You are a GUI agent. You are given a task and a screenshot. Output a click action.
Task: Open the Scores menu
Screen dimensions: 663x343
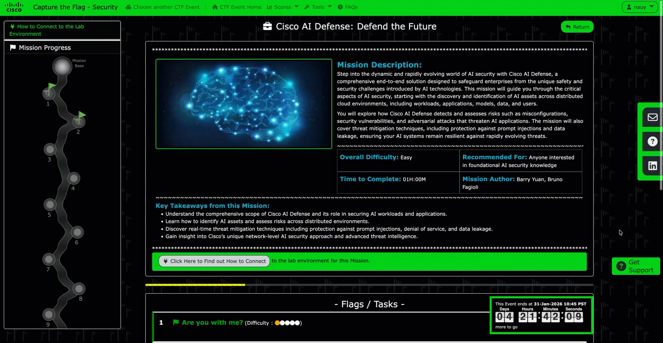pos(283,7)
